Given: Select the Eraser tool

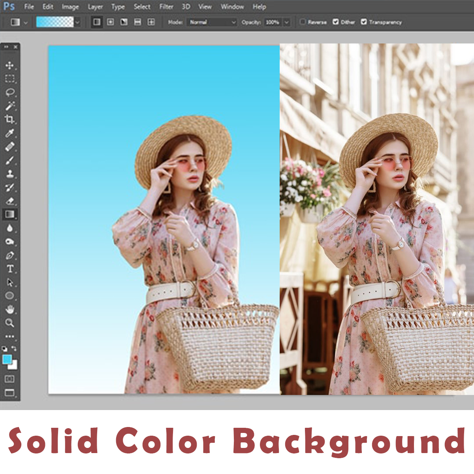Looking at the screenshot, I should pos(9,201).
